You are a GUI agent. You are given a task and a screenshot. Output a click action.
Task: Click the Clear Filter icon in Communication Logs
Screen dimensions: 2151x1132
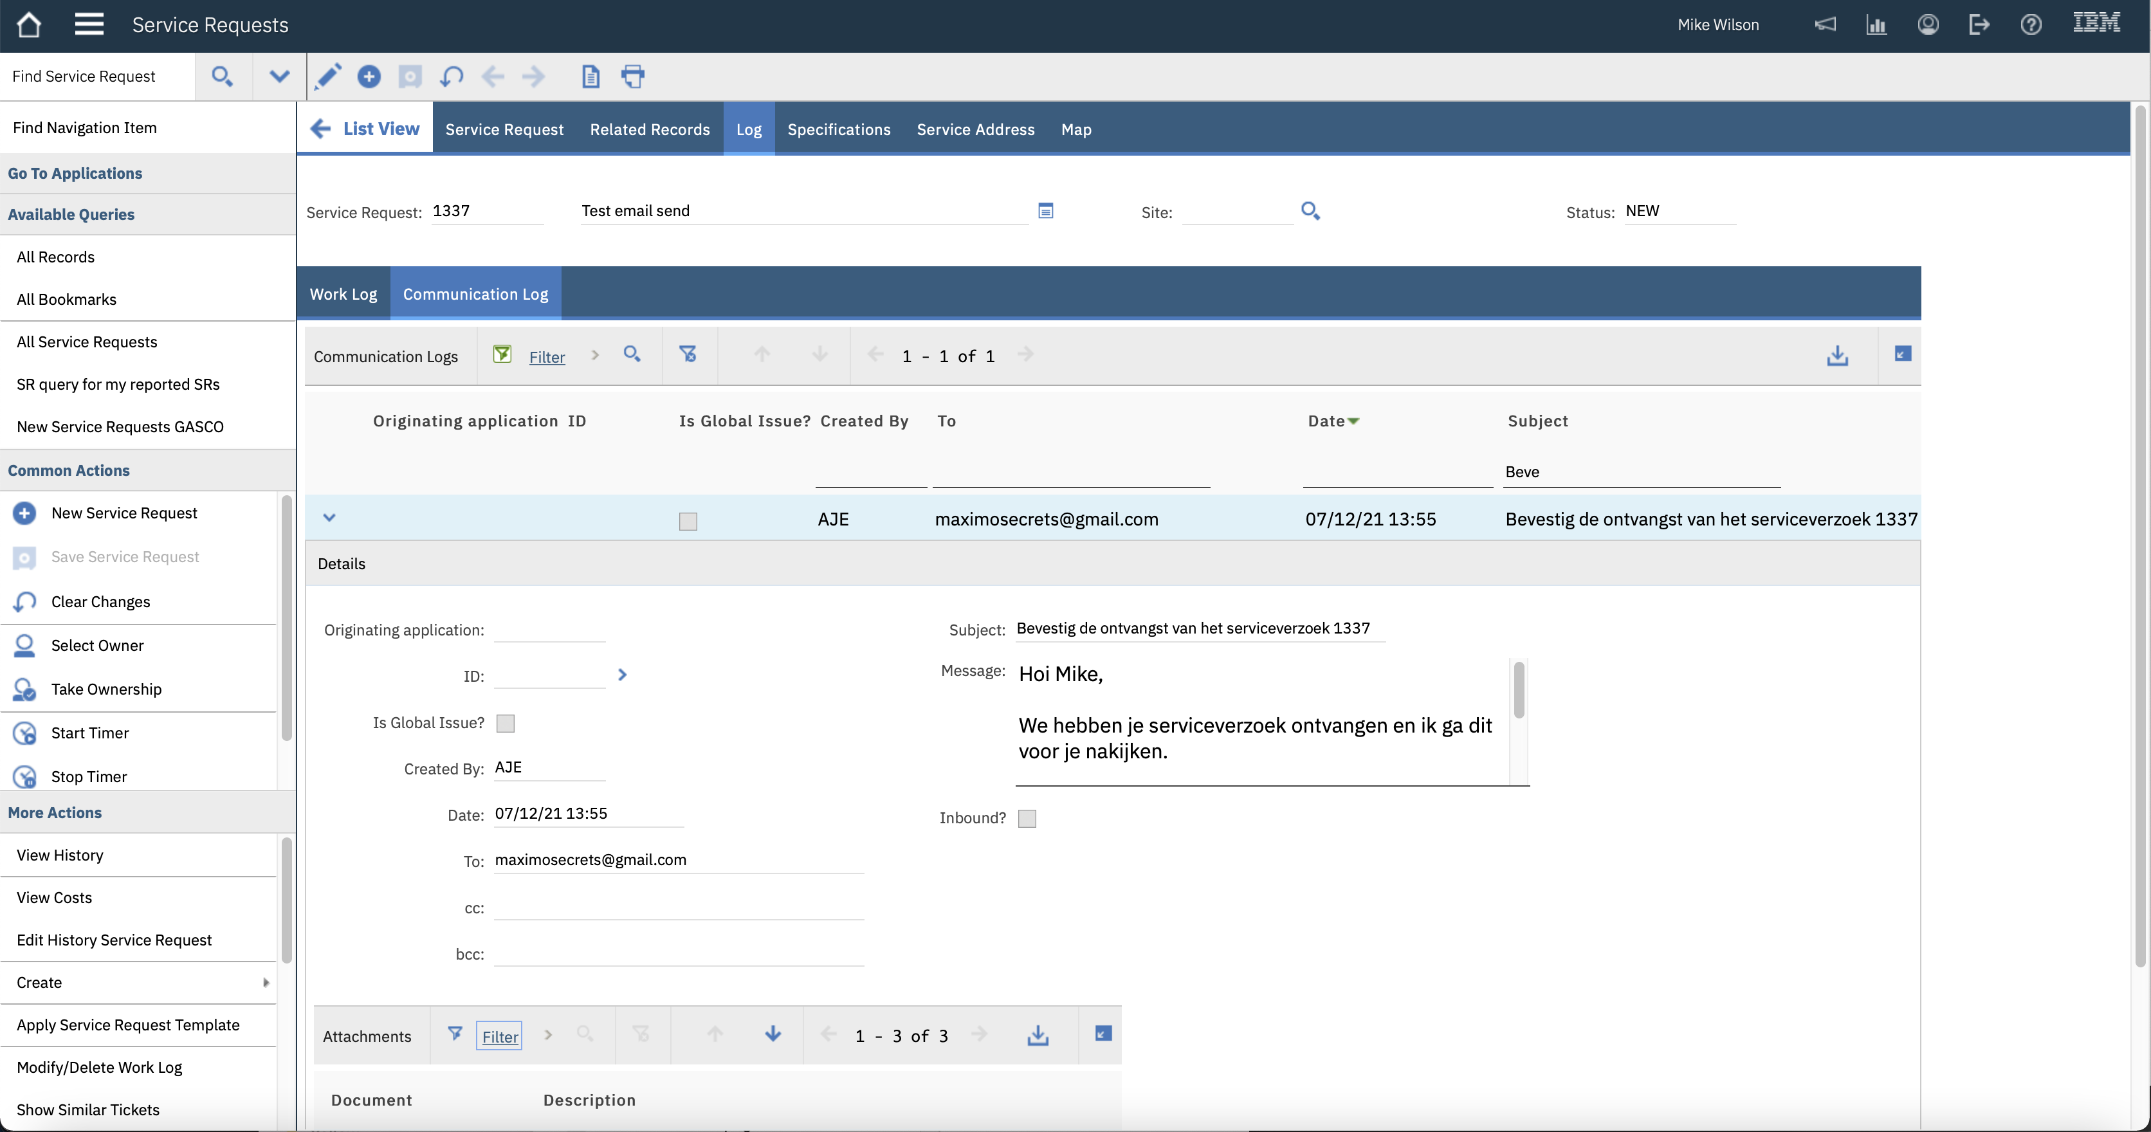(687, 355)
